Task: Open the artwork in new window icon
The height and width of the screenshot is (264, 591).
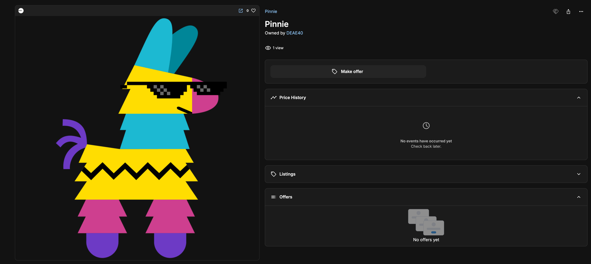Action: pos(241,11)
